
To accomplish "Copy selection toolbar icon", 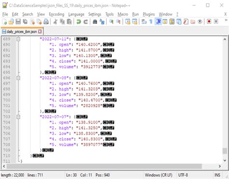I will [x=62, y=22].
